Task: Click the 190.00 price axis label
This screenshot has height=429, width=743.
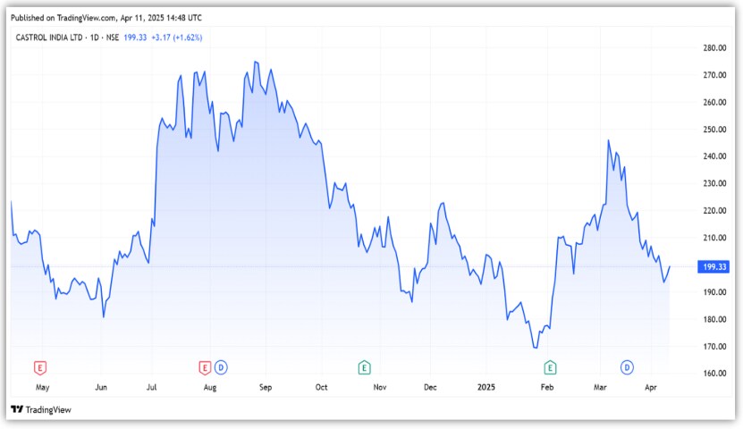Action: (714, 292)
